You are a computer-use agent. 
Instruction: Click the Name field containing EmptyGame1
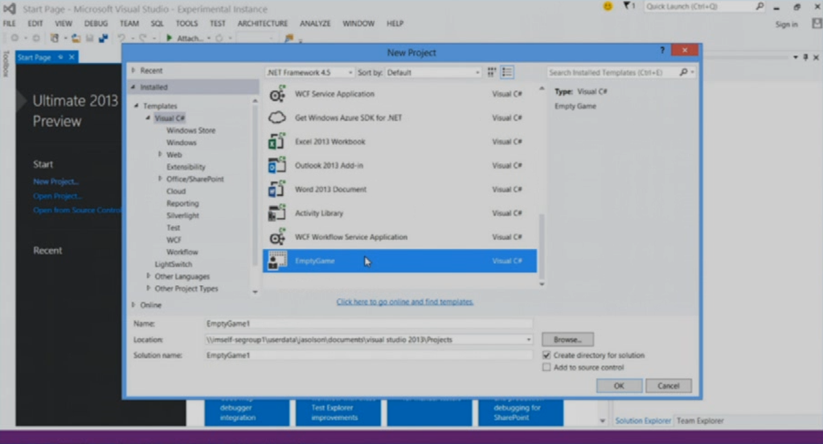pyautogui.click(x=369, y=324)
